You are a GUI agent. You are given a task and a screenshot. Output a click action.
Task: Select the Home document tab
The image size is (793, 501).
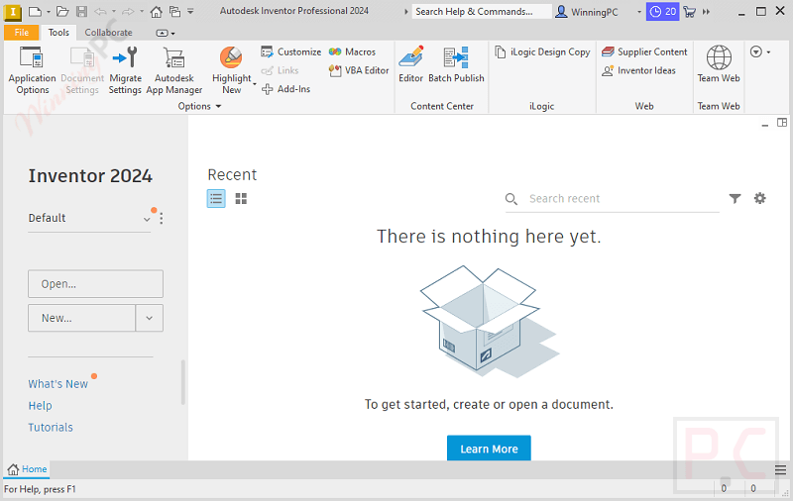click(x=28, y=469)
